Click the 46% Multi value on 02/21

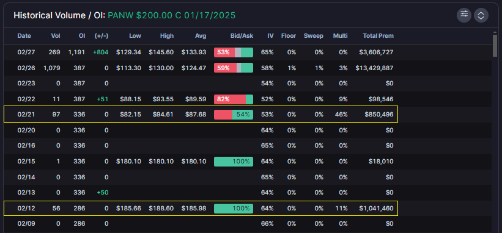(x=341, y=115)
